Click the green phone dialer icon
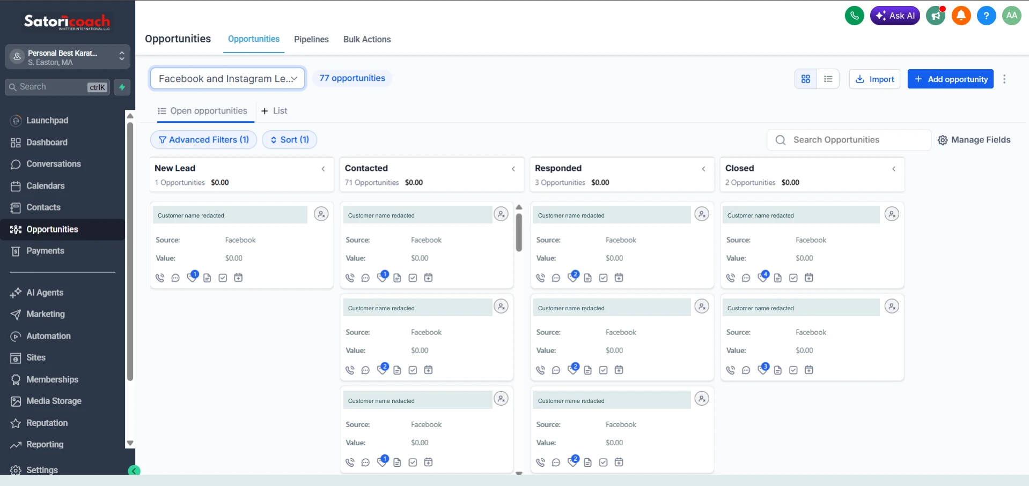The height and width of the screenshot is (486, 1029). [854, 16]
